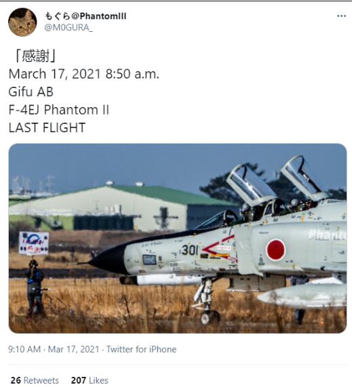Image resolution: width=352 pixels, height=387 pixels.
Task: Click the 301 nose number in photo
Action: [190, 250]
